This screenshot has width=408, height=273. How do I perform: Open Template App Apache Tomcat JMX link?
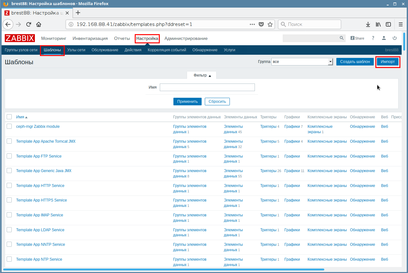46,141
